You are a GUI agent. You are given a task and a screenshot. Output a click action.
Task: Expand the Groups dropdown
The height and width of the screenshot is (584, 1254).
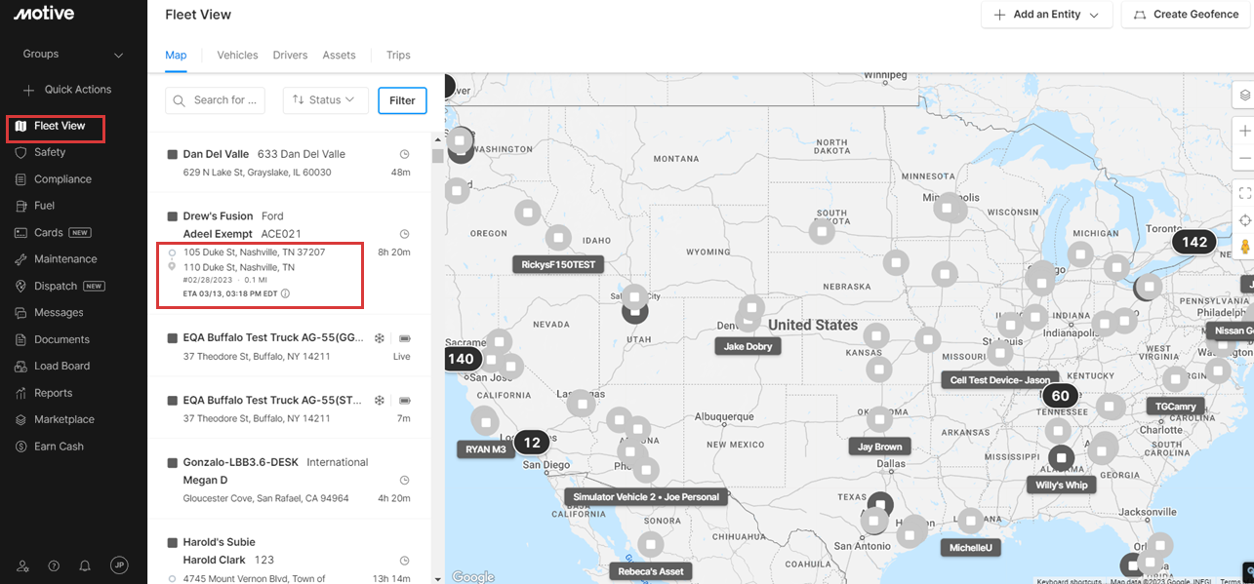pos(73,55)
